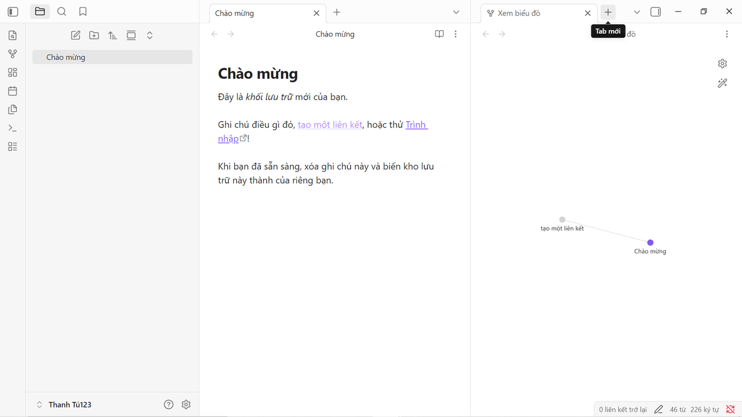Open the canvas icon in left ribbon
This screenshot has height=417, width=742.
(x=13, y=72)
